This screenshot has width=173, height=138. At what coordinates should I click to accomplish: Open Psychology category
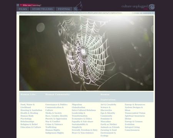pos(26,118)
